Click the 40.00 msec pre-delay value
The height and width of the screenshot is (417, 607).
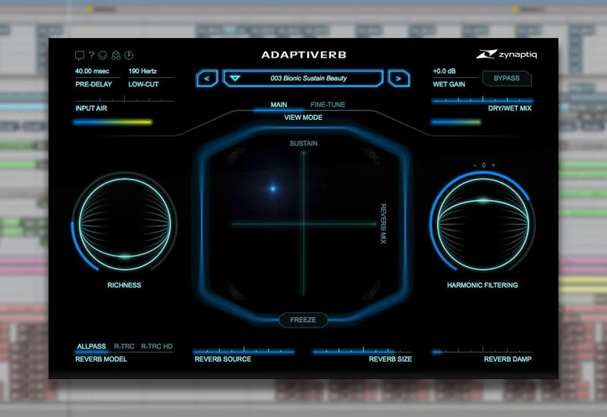coord(92,71)
